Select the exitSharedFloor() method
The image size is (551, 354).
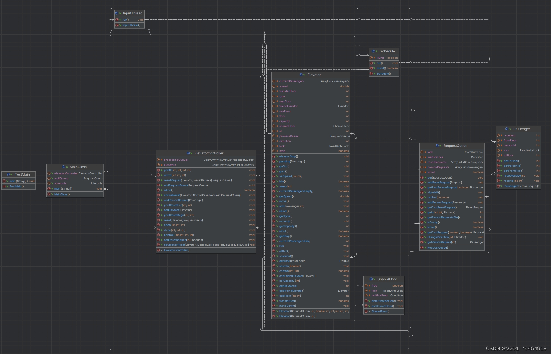[x=384, y=306]
